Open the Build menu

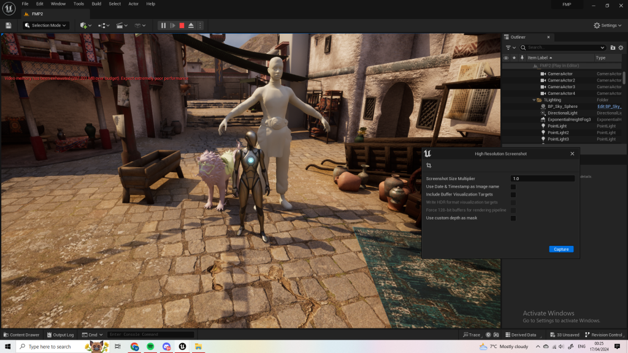click(x=96, y=4)
